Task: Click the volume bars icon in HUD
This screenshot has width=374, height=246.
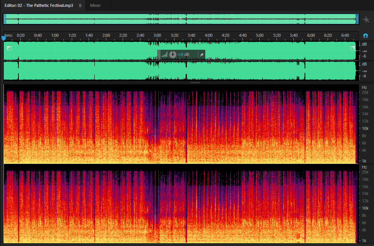Action: pos(164,55)
